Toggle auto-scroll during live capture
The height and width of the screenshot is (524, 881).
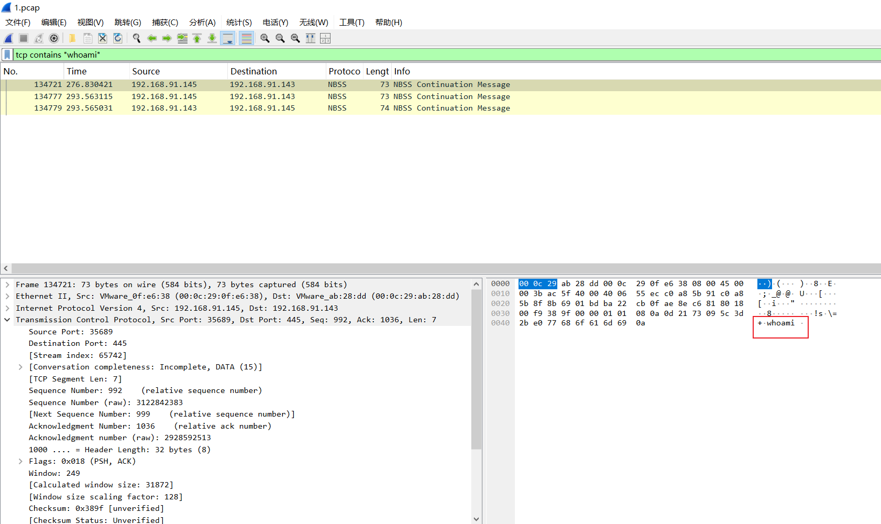click(x=228, y=38)
